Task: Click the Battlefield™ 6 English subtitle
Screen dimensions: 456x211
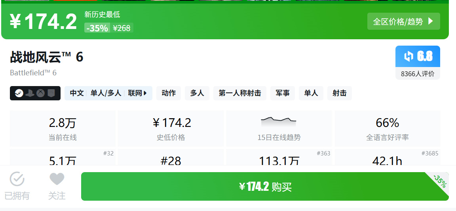Action: [33, 73]
